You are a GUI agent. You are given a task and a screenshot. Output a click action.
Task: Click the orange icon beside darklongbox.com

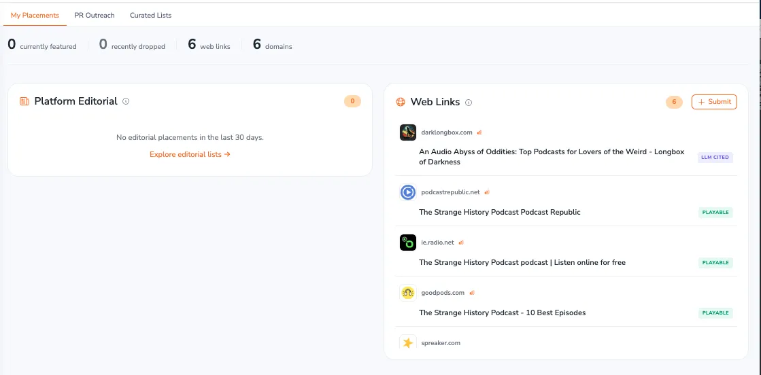click(479, 132)
